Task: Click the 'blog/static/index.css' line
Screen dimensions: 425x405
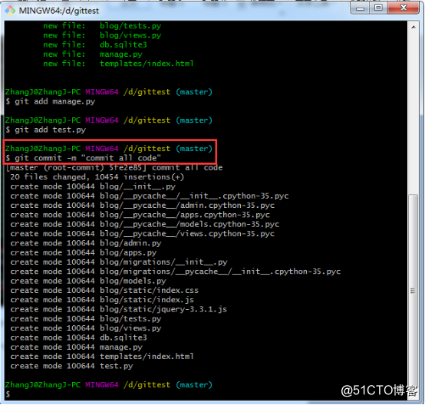Action: click(104, 291)
